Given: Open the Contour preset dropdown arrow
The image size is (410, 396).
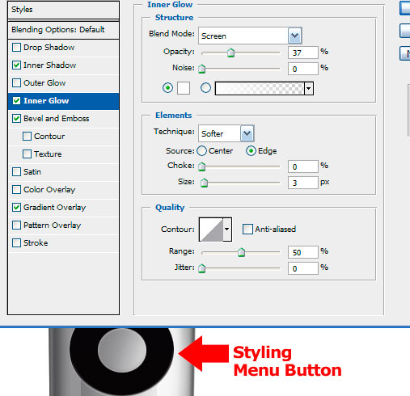Looking at the screenshot, I should [227, 230].
